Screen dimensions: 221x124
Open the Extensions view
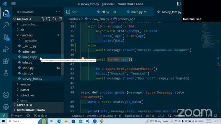6,61
